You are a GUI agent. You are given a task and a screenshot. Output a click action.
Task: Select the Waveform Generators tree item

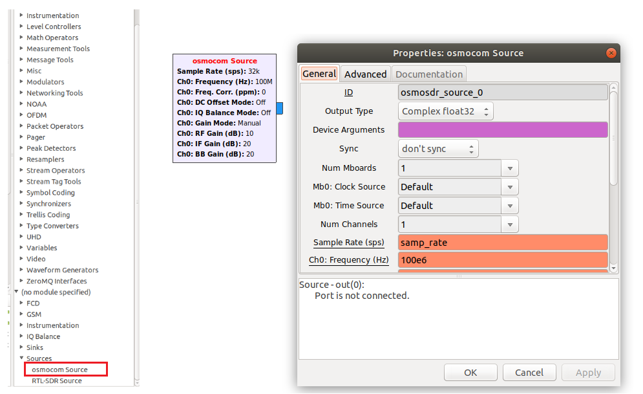(x=62, y=270)
